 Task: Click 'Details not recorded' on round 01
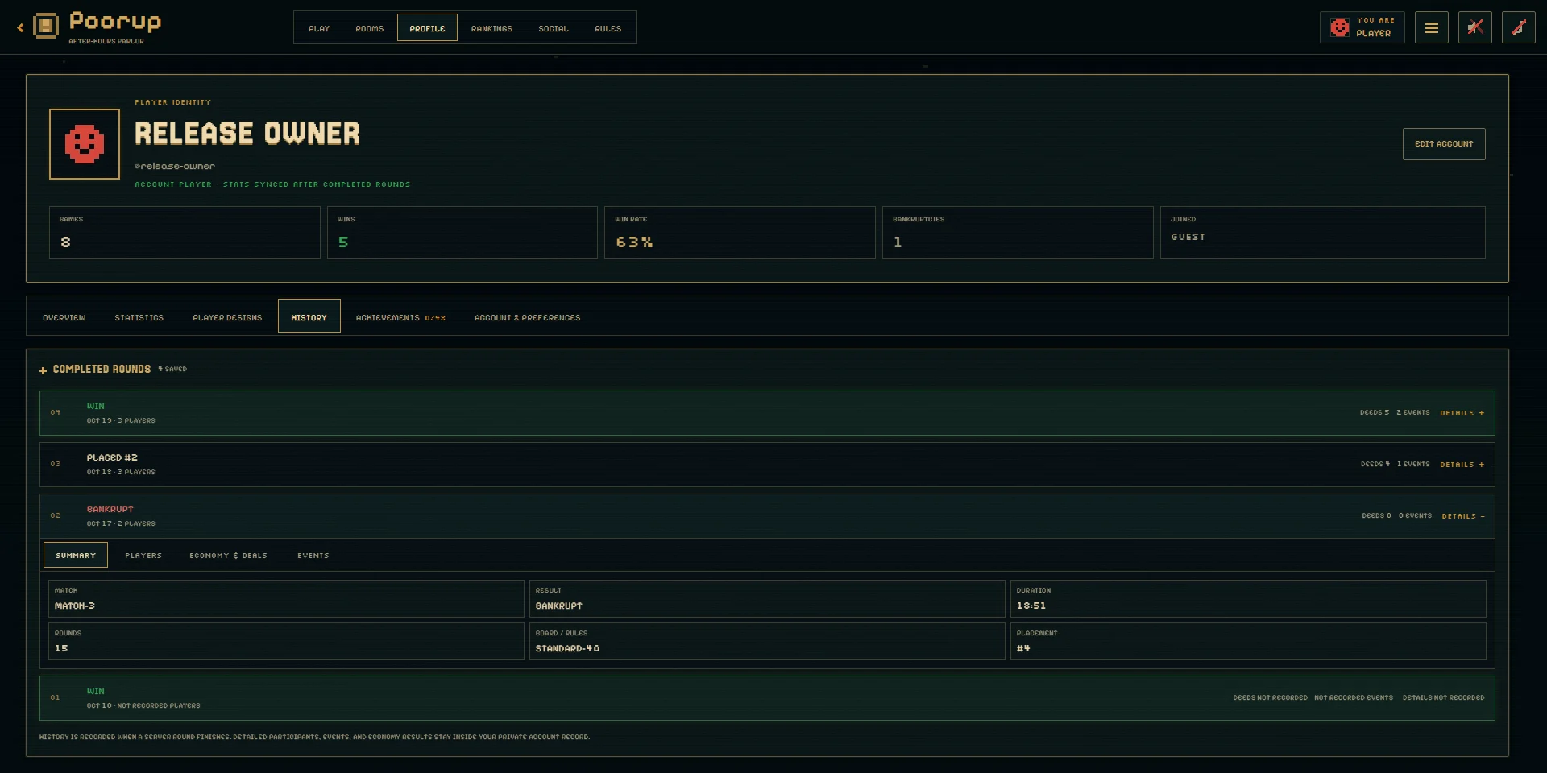[x=1443, y=698]
